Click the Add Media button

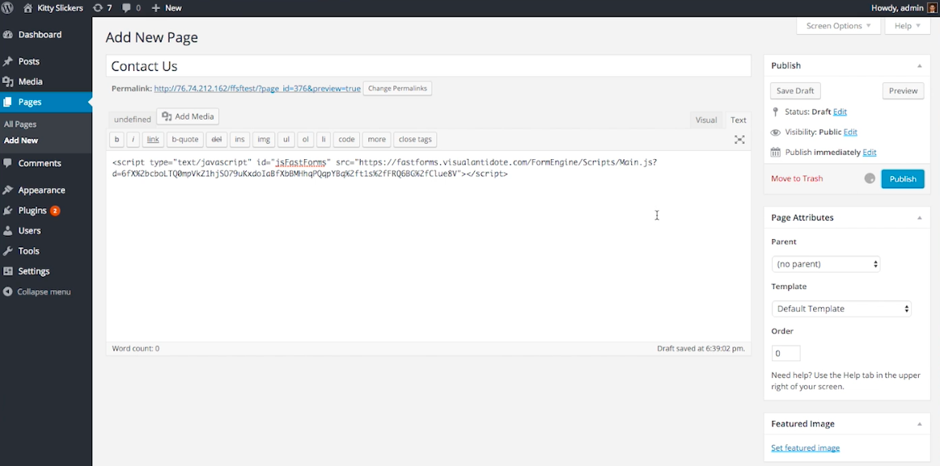pyautogui.click(x=188, y=117)
